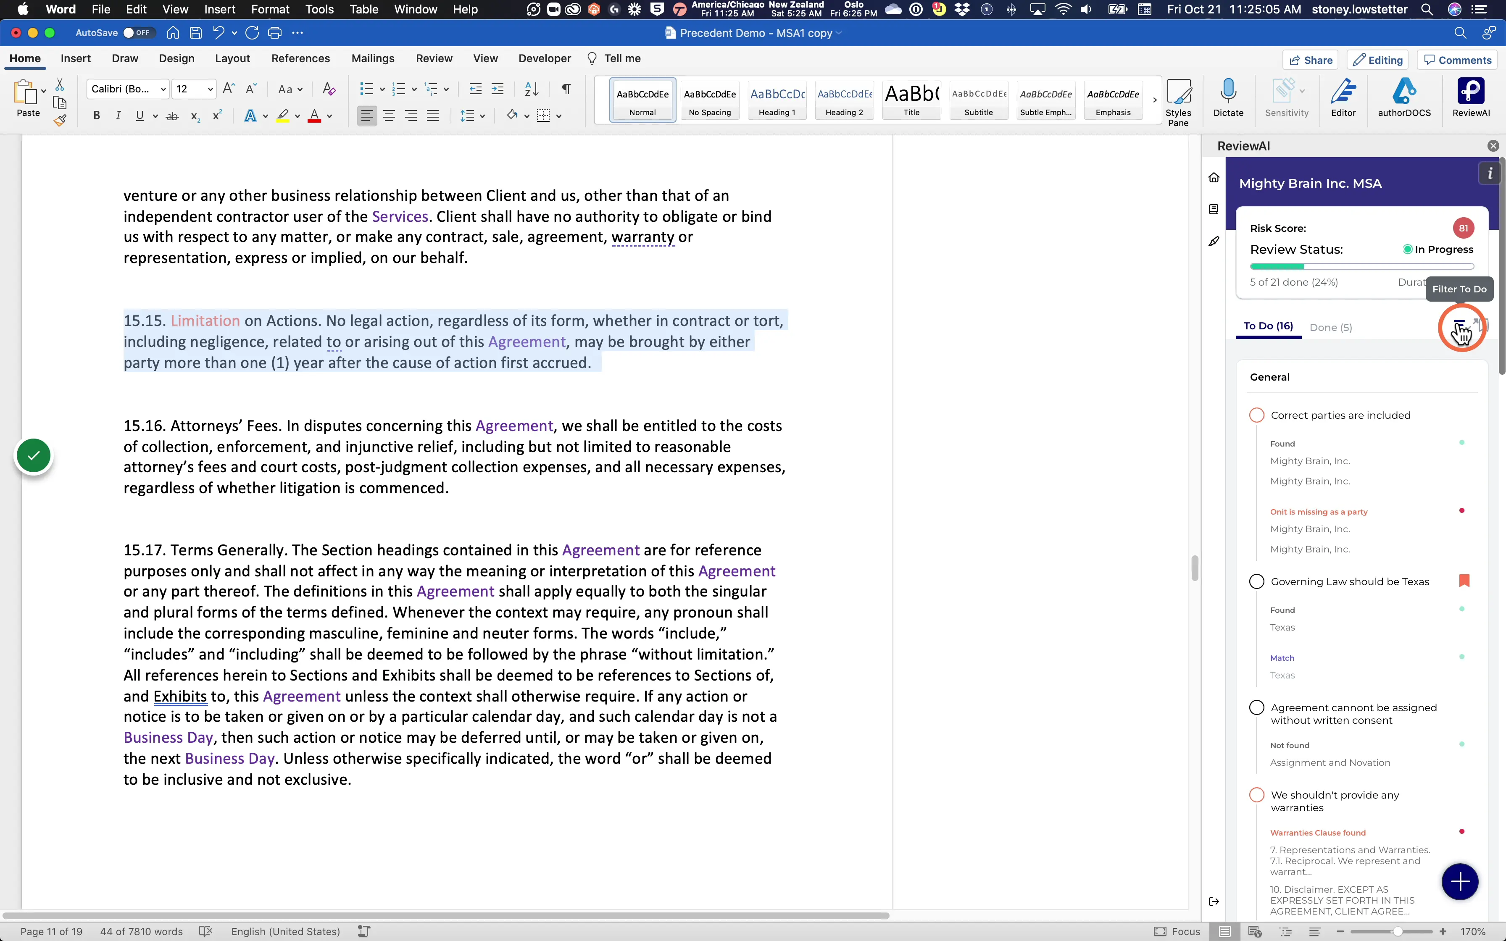1506x941 pixels.
Task: Open the Comments button
Action: point(1457,60)
